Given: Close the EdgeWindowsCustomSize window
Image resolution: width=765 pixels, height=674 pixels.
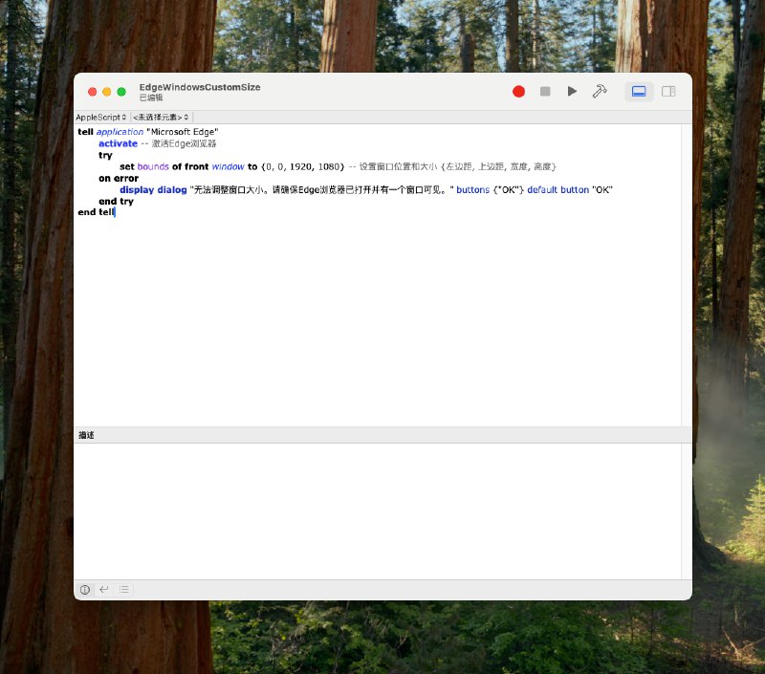Looking at the screenshot, I should (92, 92).
